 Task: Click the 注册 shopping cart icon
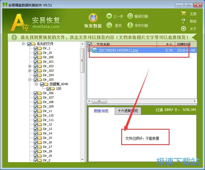click(x=183, y=13)
